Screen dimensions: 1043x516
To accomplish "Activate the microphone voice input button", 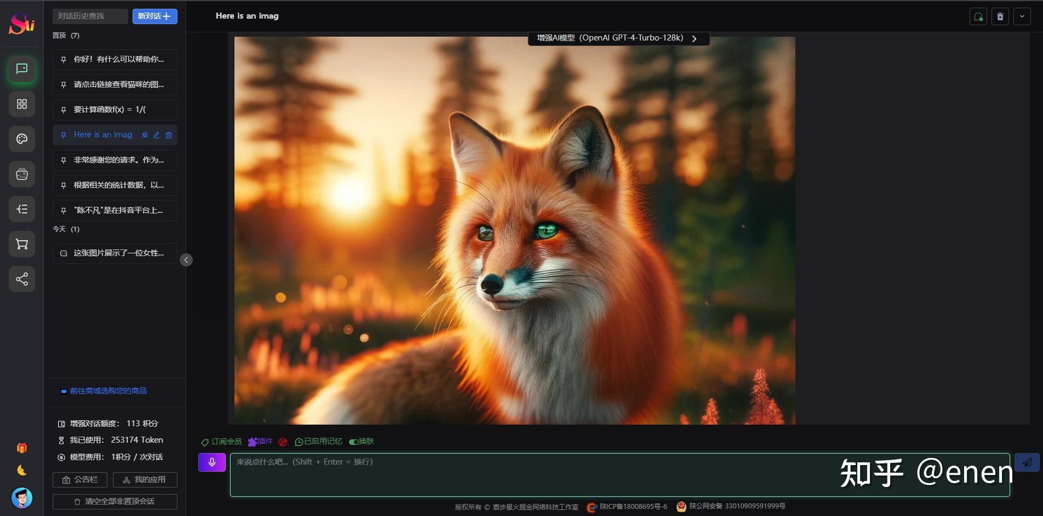I will (211, 462).
